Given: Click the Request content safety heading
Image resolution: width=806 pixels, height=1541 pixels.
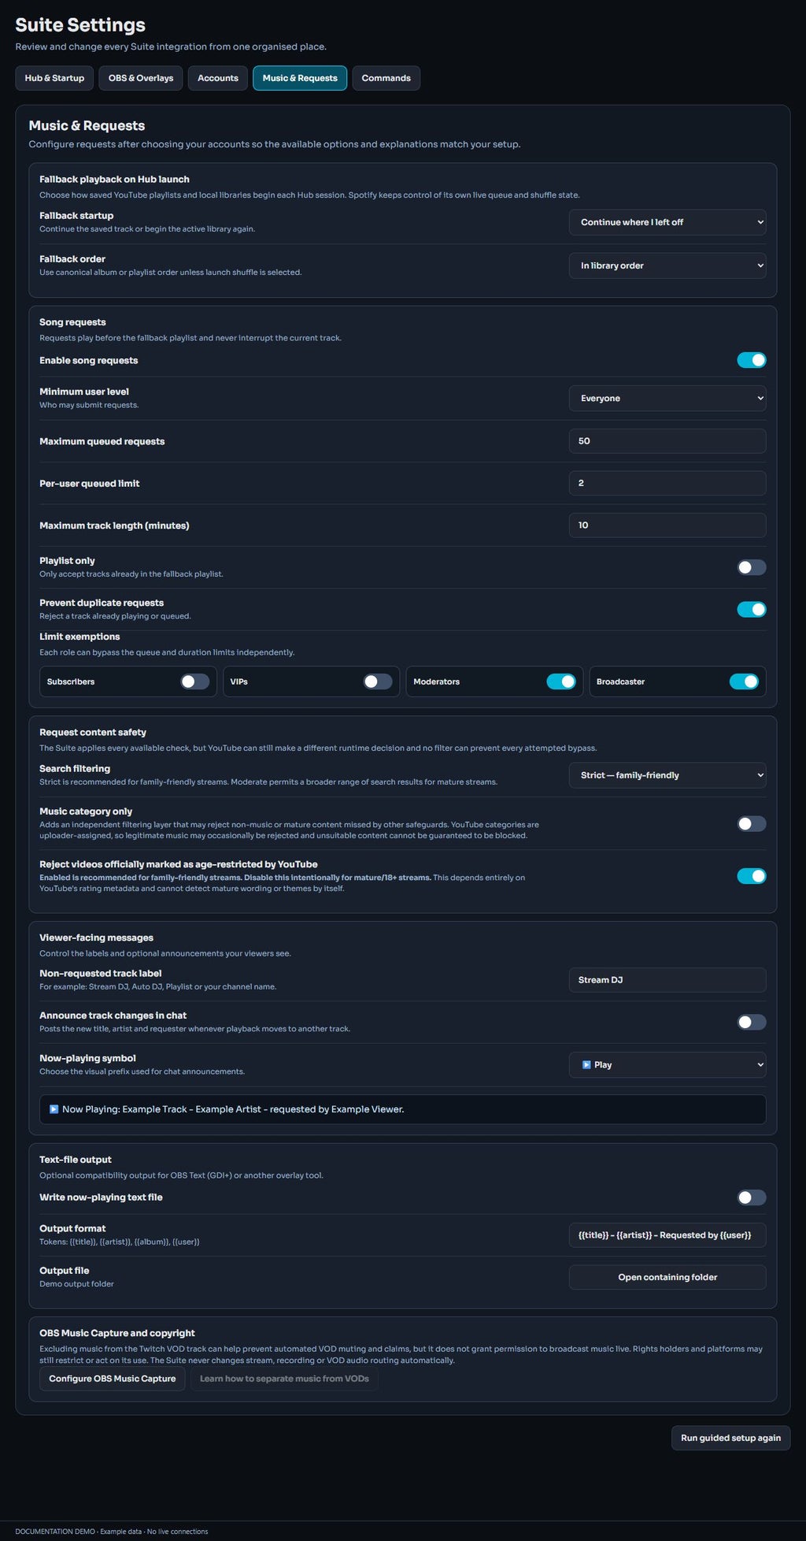Looking at the screenshot, I should pos(93,733).
